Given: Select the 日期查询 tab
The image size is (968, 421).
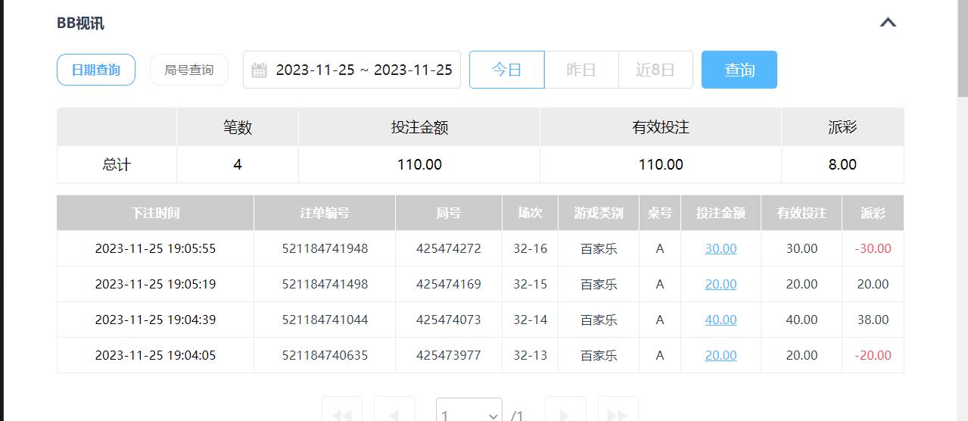Looking at the screenshot, I should click(96, 70).
